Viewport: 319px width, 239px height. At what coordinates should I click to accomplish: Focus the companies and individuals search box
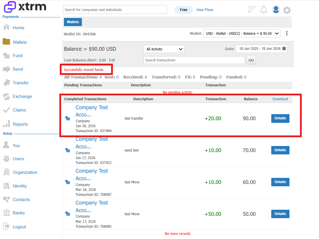[115, 10]
